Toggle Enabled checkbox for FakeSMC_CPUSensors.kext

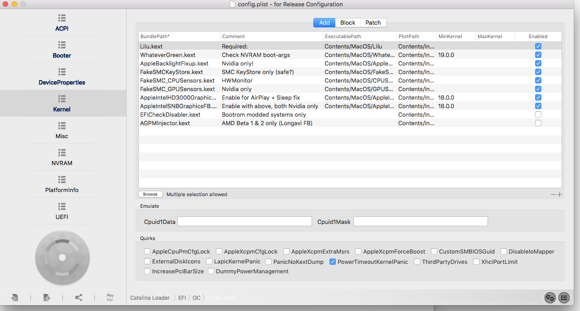(x=538, y=80)
